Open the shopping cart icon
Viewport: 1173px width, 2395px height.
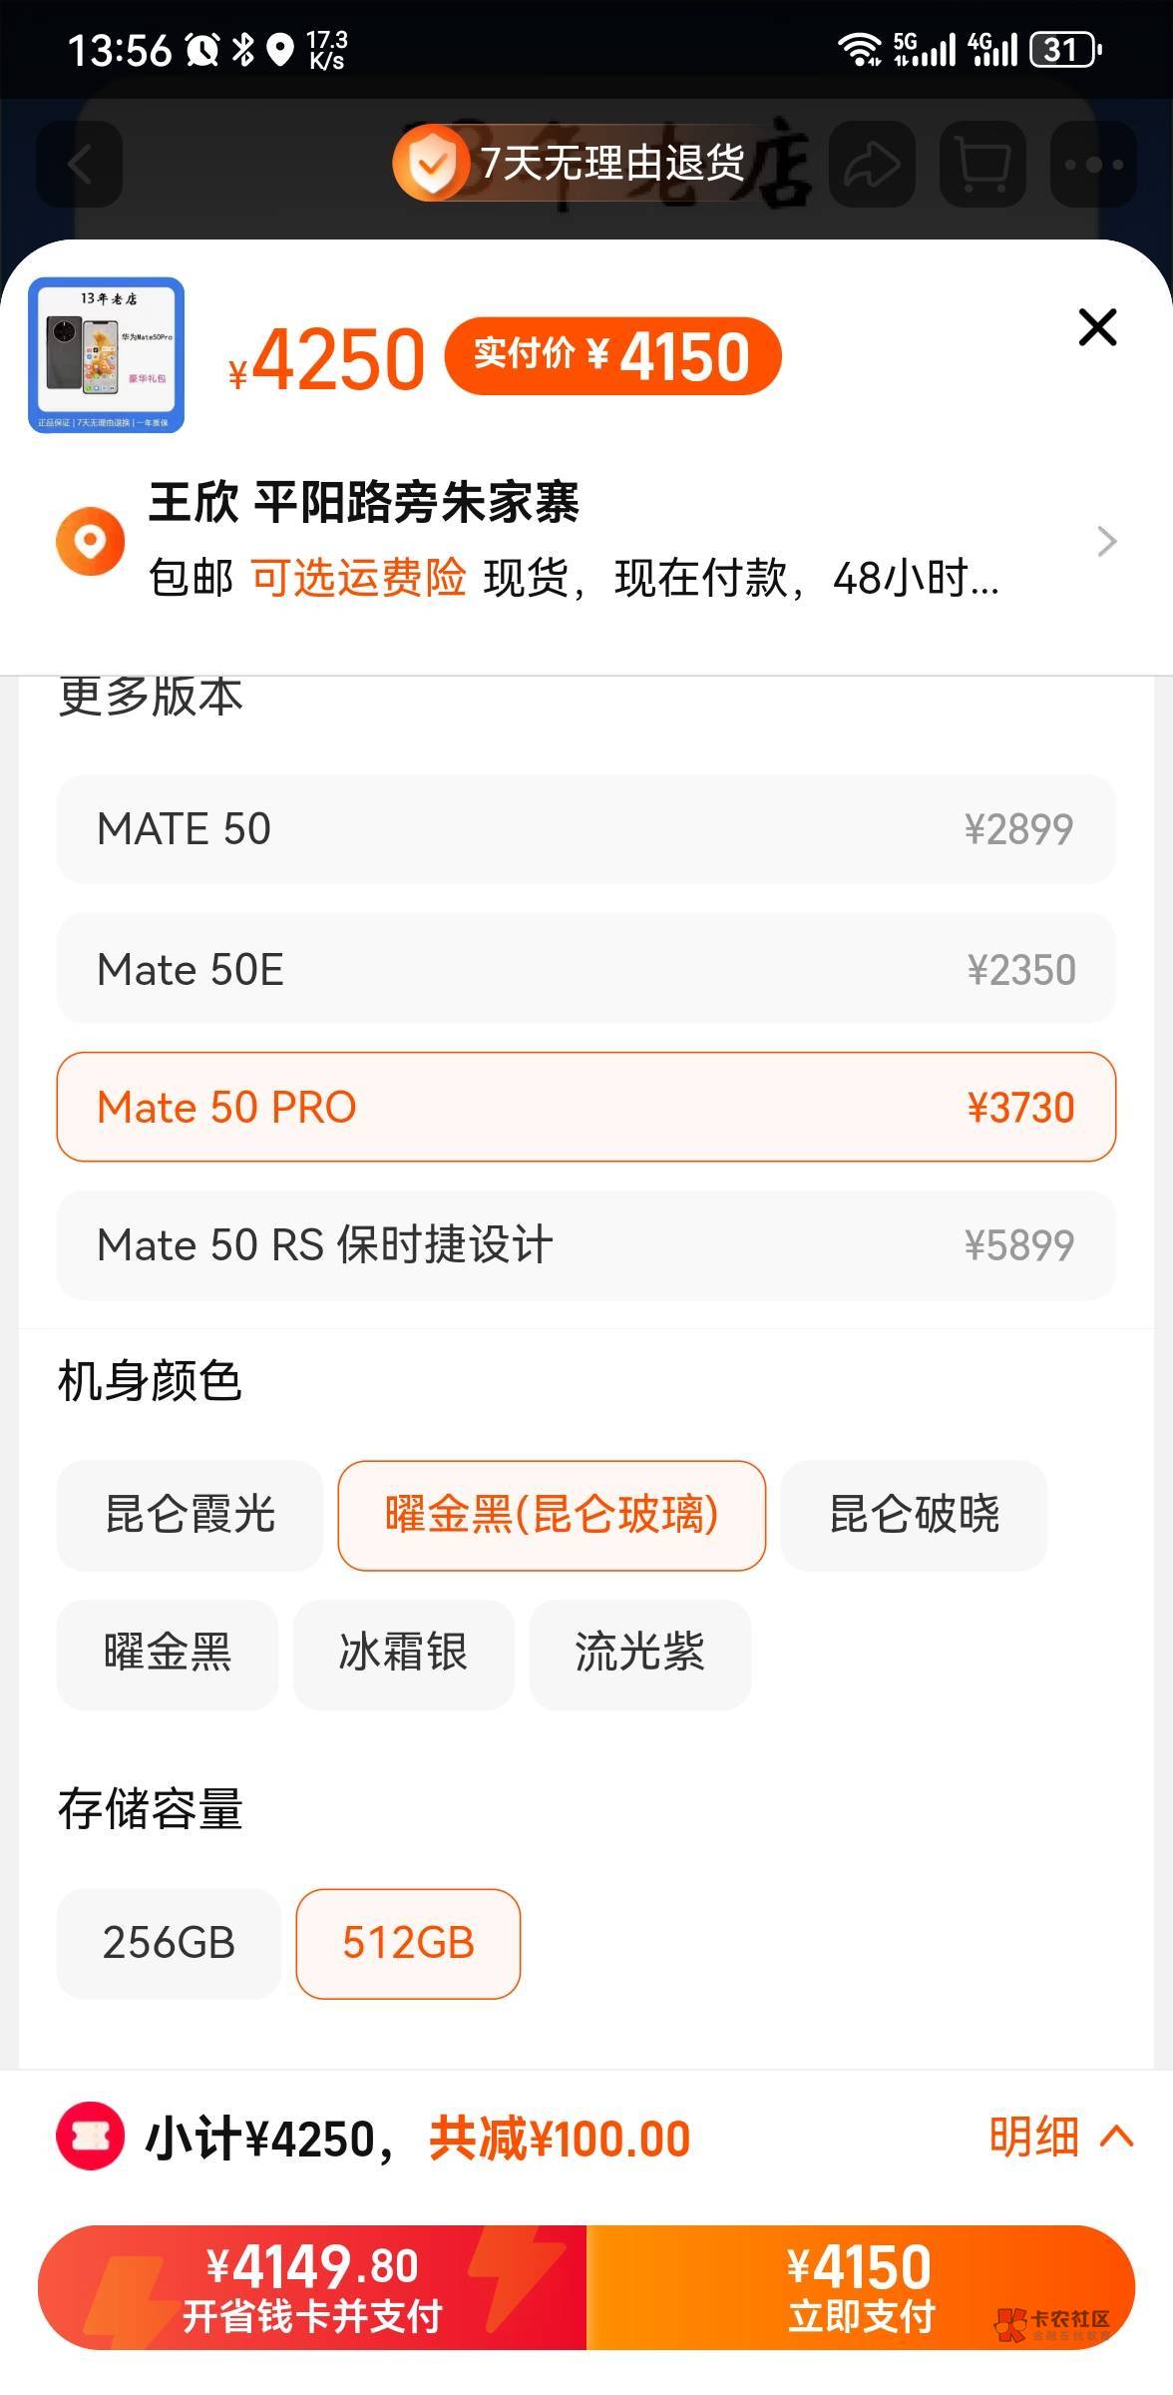coord(982,164)
